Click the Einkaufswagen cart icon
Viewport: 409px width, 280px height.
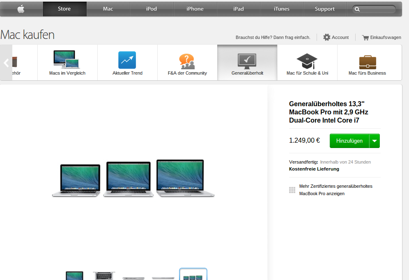click(365, 37)
